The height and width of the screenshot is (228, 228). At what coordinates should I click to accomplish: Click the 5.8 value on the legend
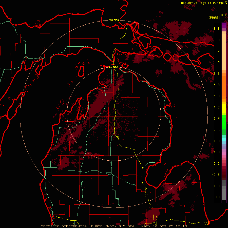pos(217,85)
